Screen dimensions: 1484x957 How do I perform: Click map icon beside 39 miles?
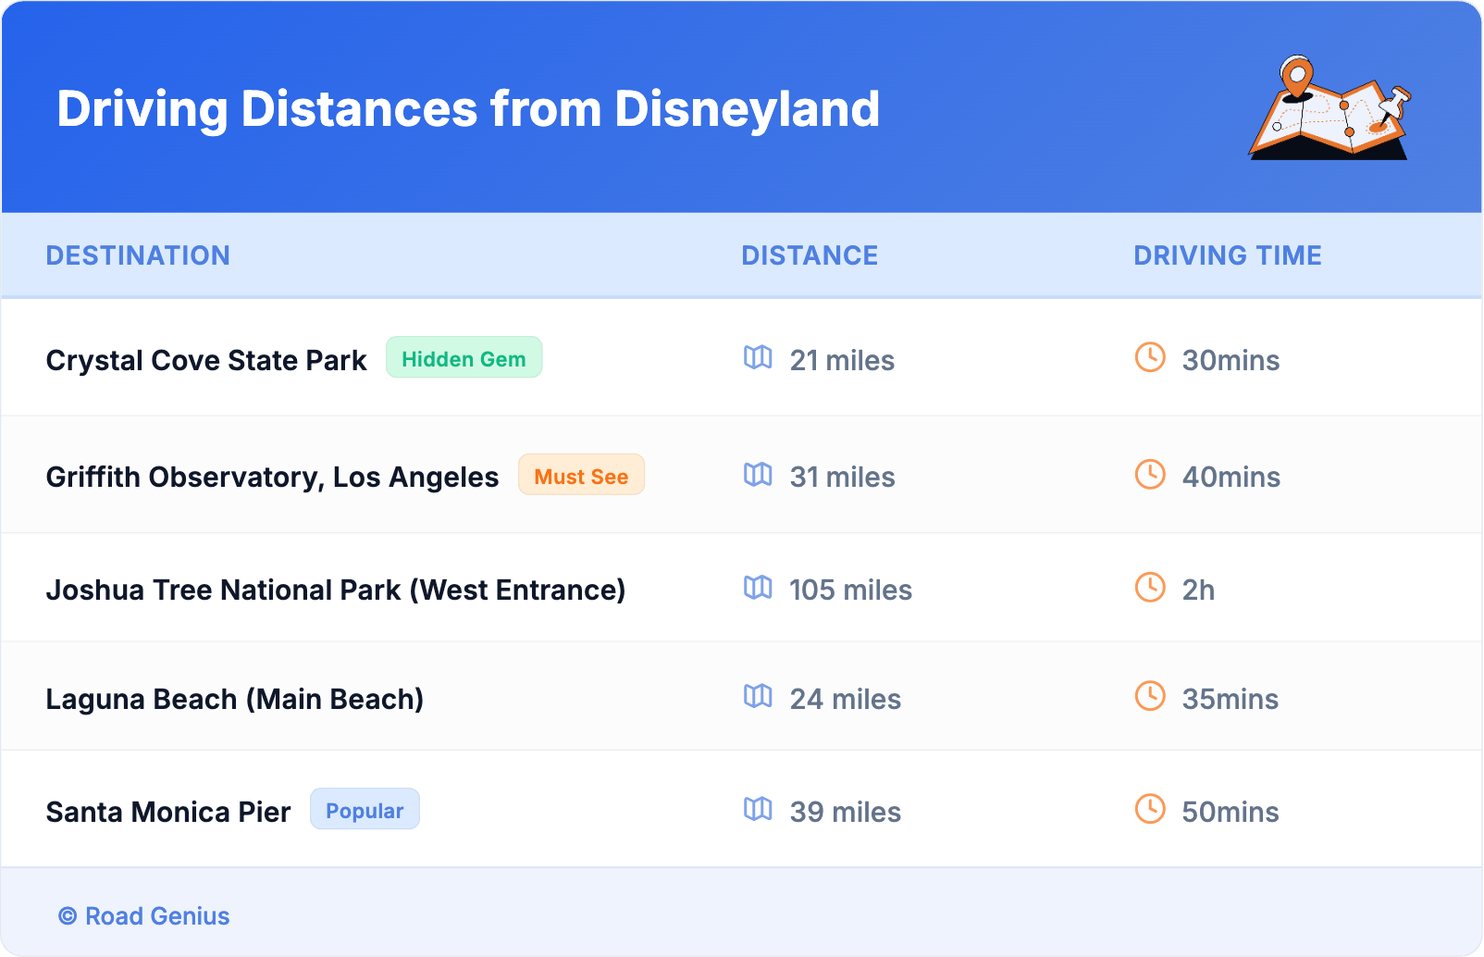tap(758, 809)
